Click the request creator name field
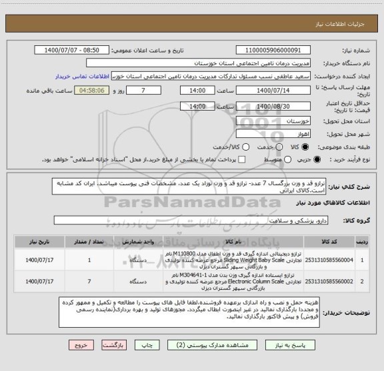The image size is (384, 371). 211,77
